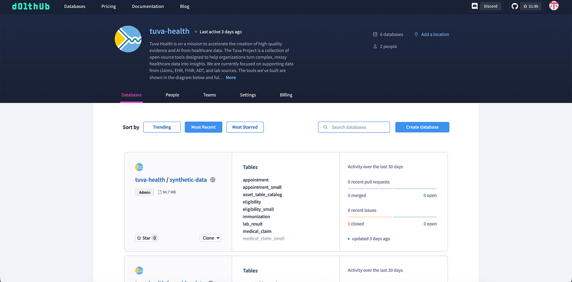The width and height of the screenshot is (572, 282).
Task: Sort databases by Trending
Action: coord(162,127)
